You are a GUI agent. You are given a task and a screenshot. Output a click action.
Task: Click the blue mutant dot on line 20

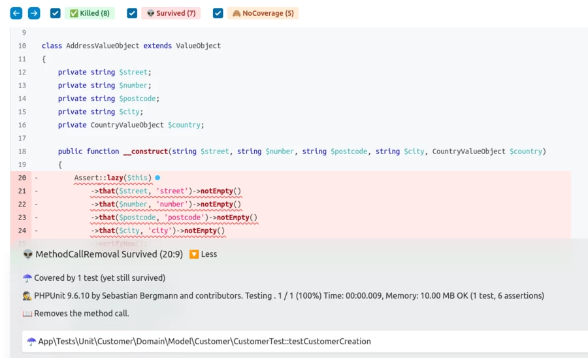[157, 178]
